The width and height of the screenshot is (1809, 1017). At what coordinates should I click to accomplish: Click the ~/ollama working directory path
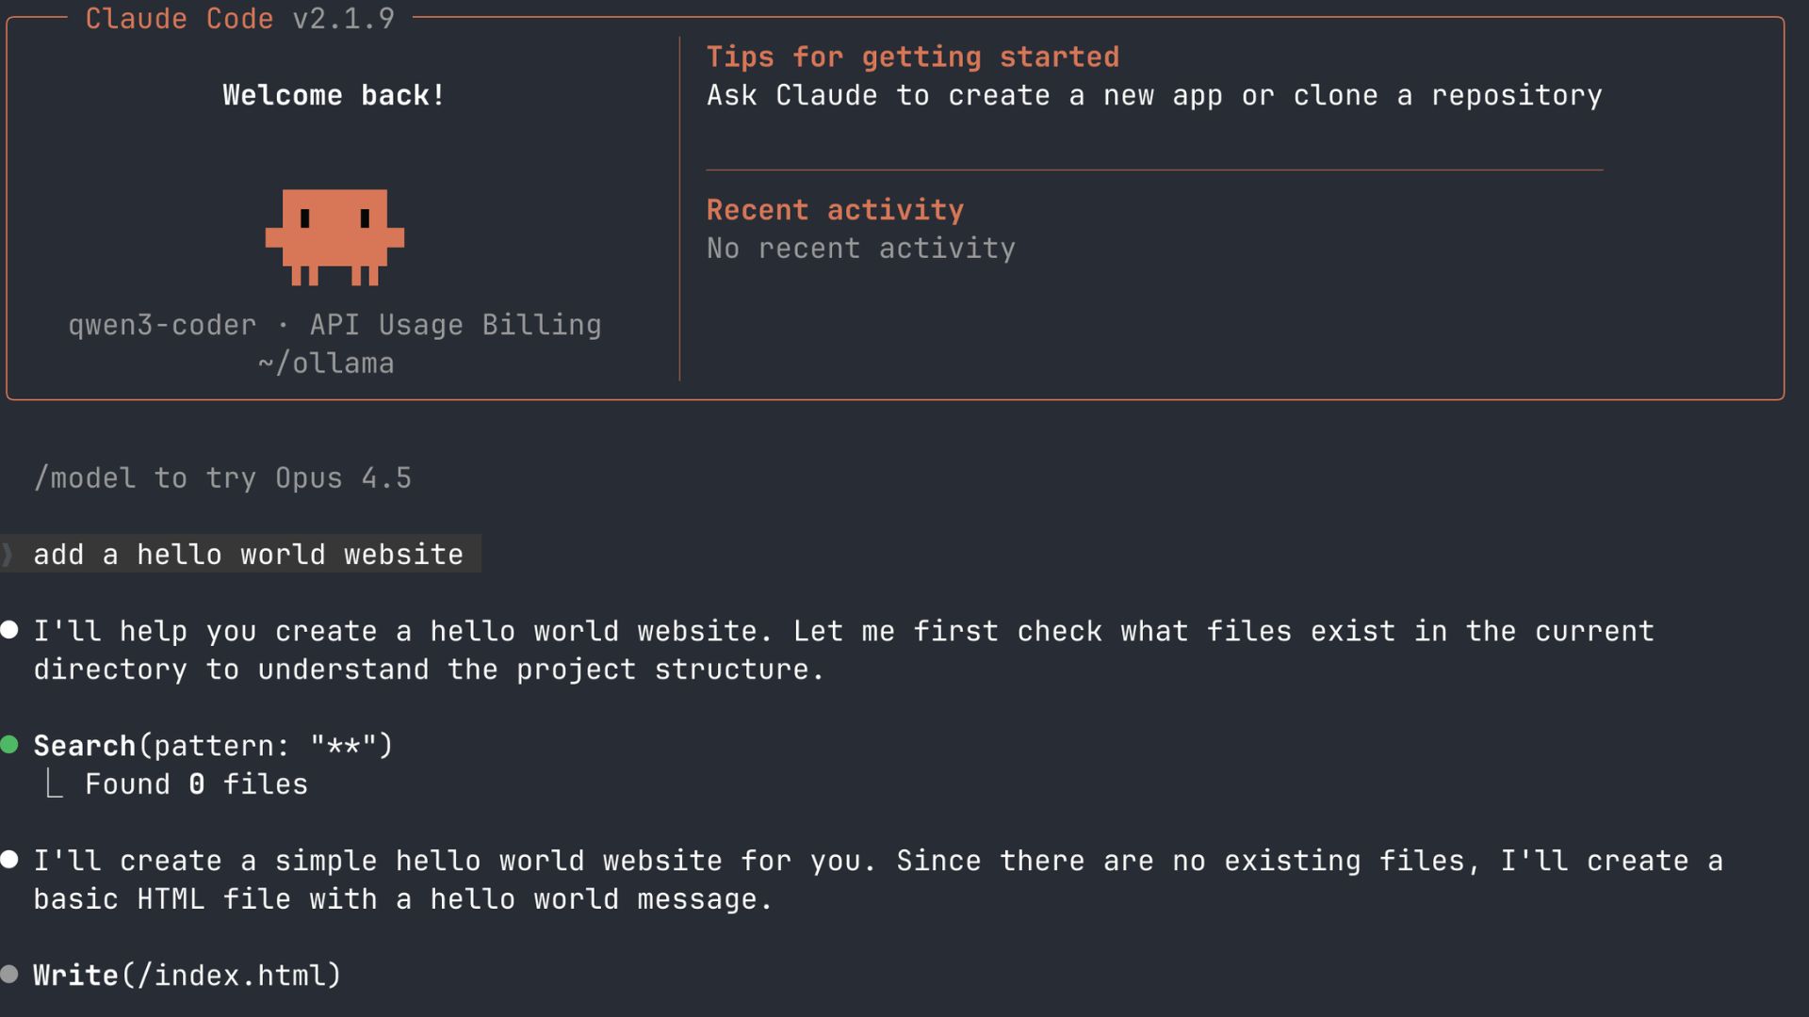[x=326, y=363]
